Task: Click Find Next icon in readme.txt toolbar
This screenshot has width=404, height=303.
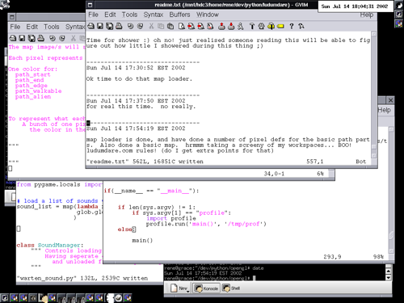Action: (191, 26)
